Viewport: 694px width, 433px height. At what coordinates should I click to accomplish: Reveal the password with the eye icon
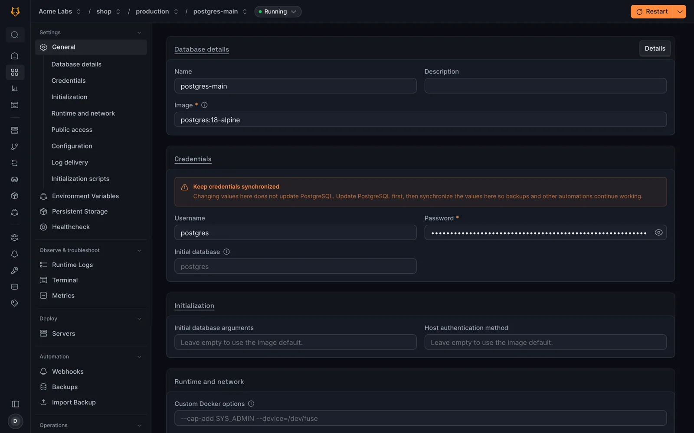click(x=658, y=233)
